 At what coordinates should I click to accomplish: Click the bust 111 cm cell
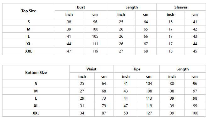point(95,44)
